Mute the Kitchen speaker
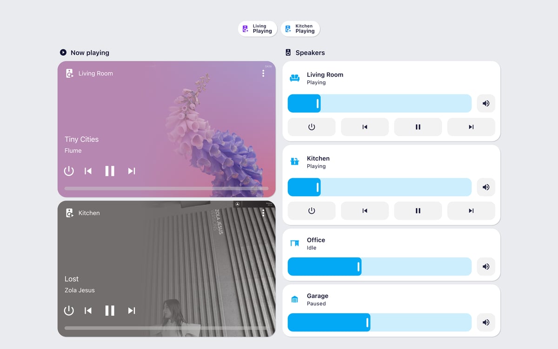The image size is (558, 349). click(x=486, y=187)
